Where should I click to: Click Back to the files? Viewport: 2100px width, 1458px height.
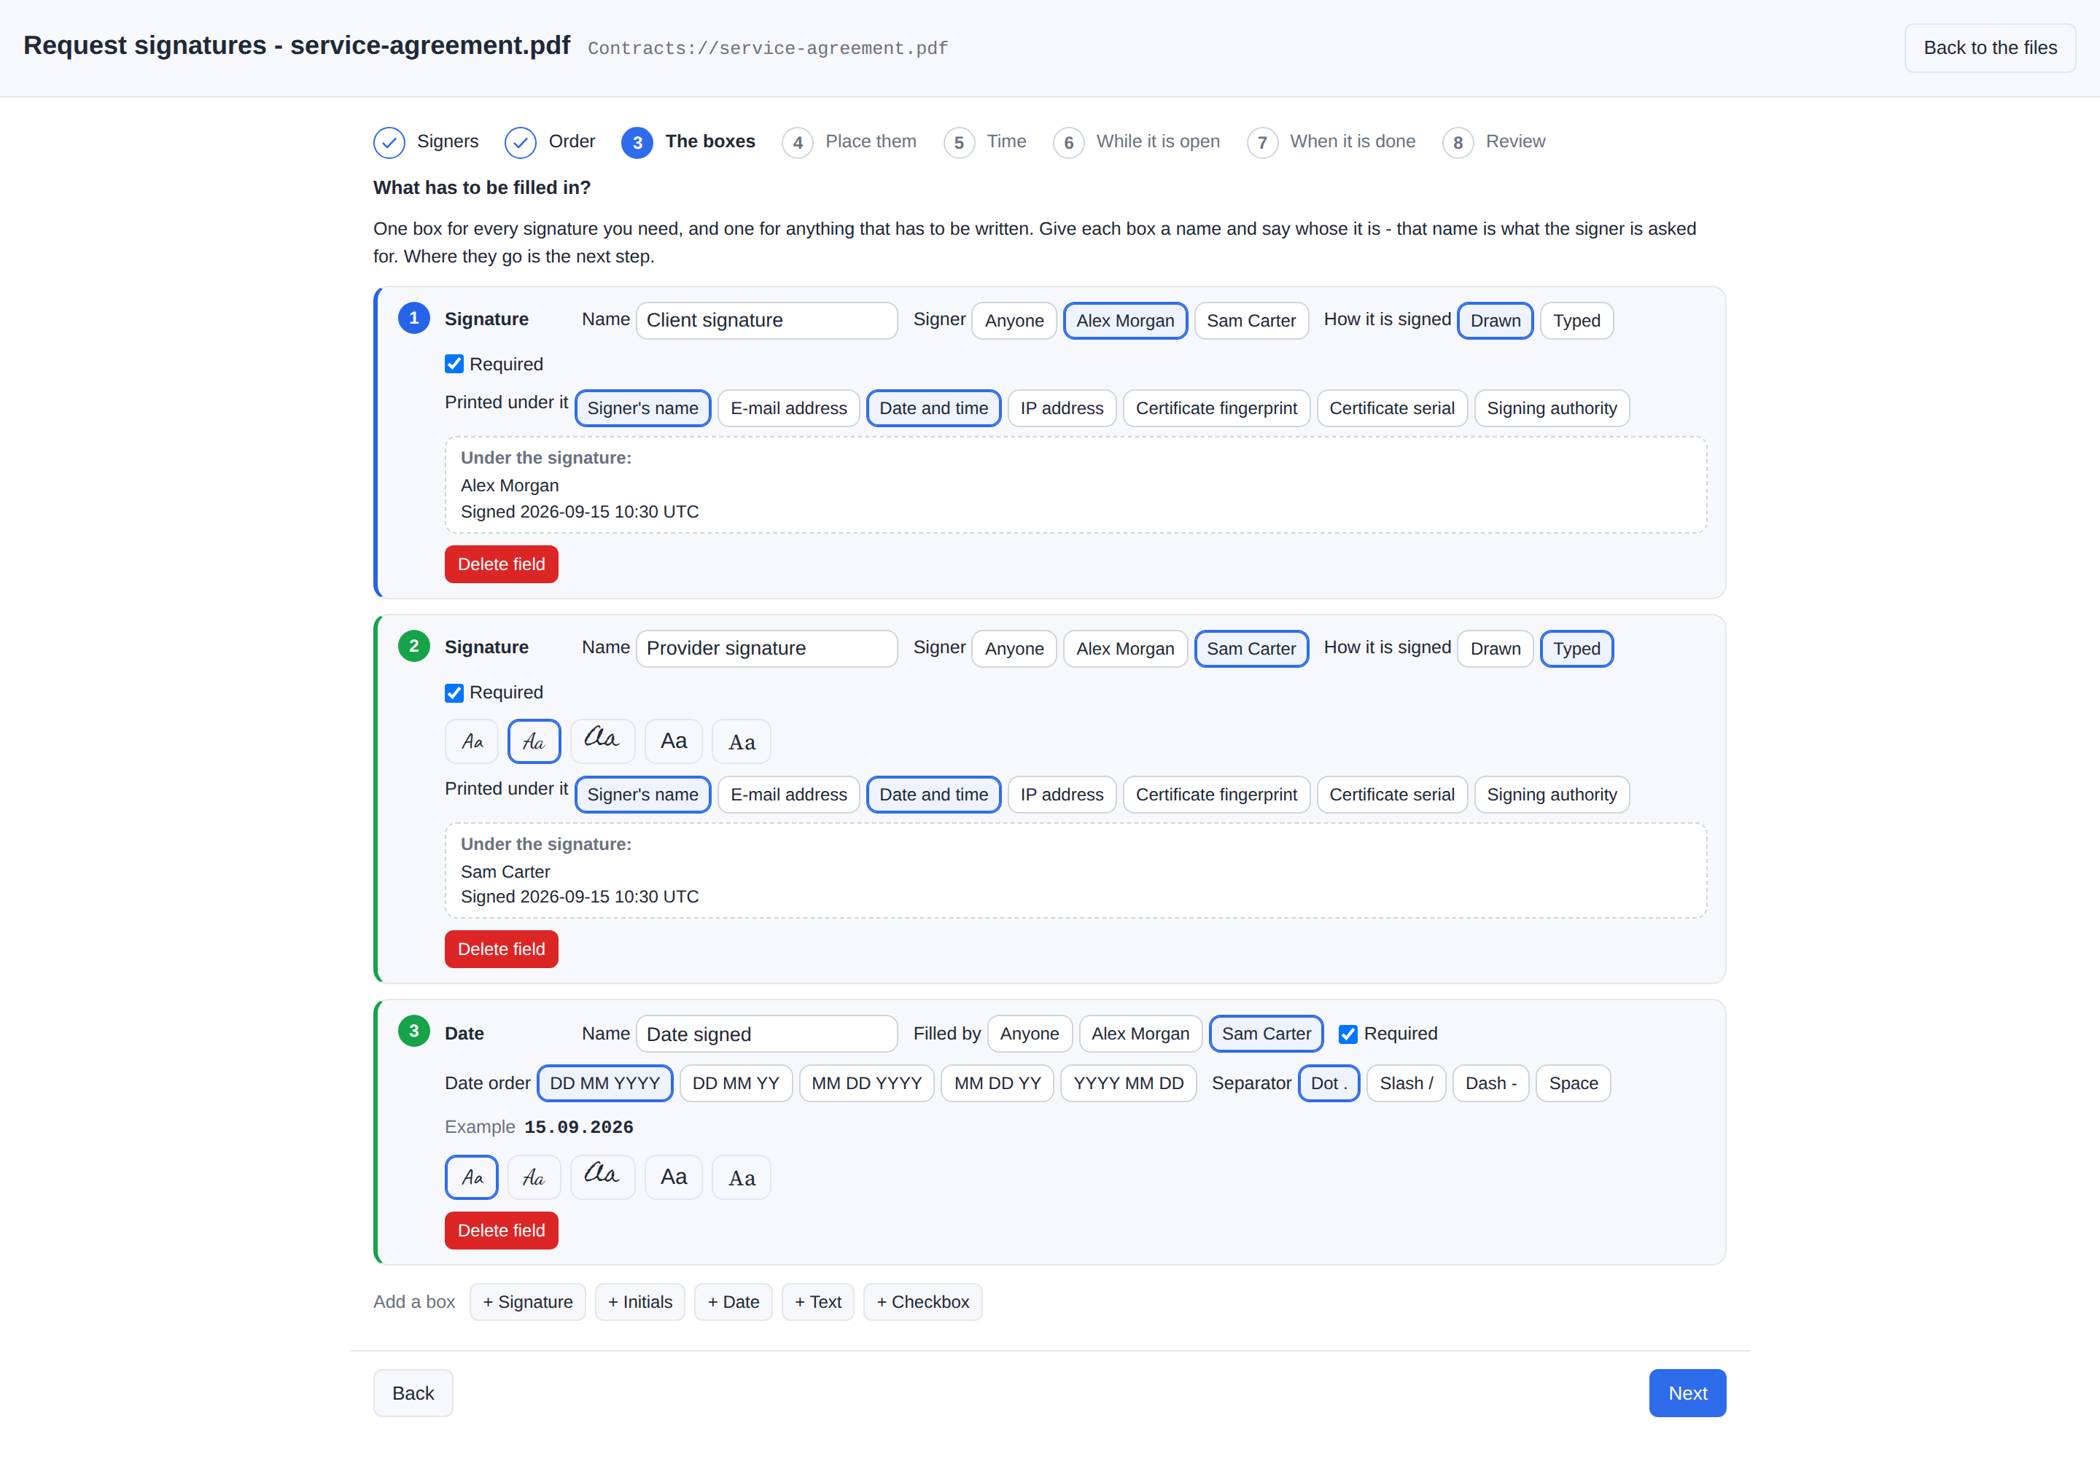(1989, 47)
